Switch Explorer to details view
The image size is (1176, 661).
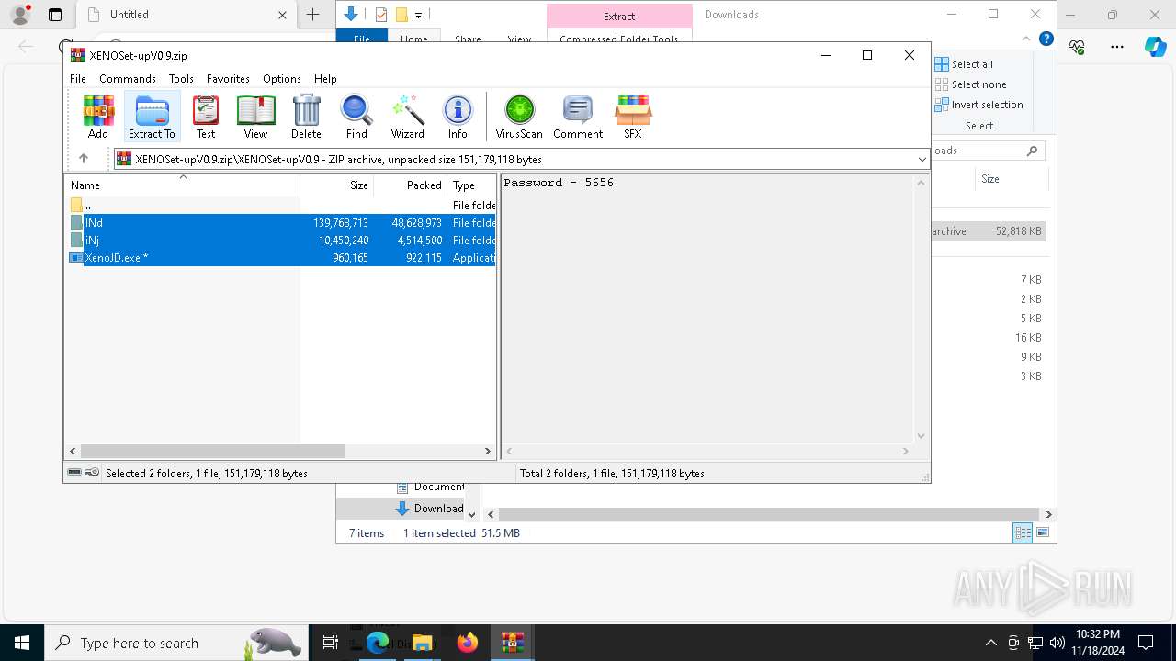[x=1023, y=532]
